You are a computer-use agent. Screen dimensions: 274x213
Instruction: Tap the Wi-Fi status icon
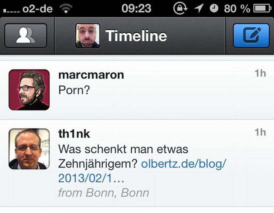point(65,9)
